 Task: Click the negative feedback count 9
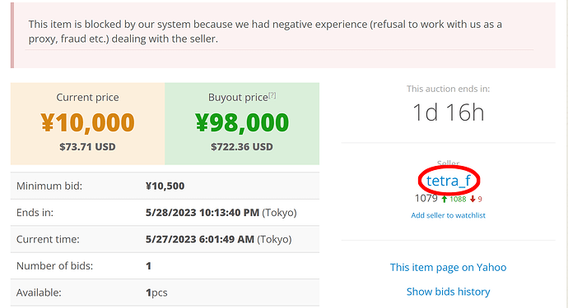(480, 200)
